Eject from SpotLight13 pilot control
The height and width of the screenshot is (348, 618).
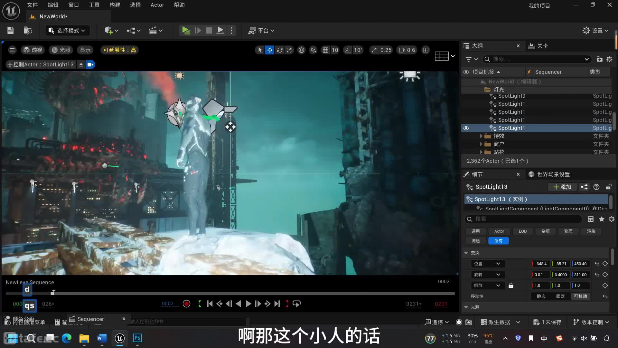click(81, 64)
